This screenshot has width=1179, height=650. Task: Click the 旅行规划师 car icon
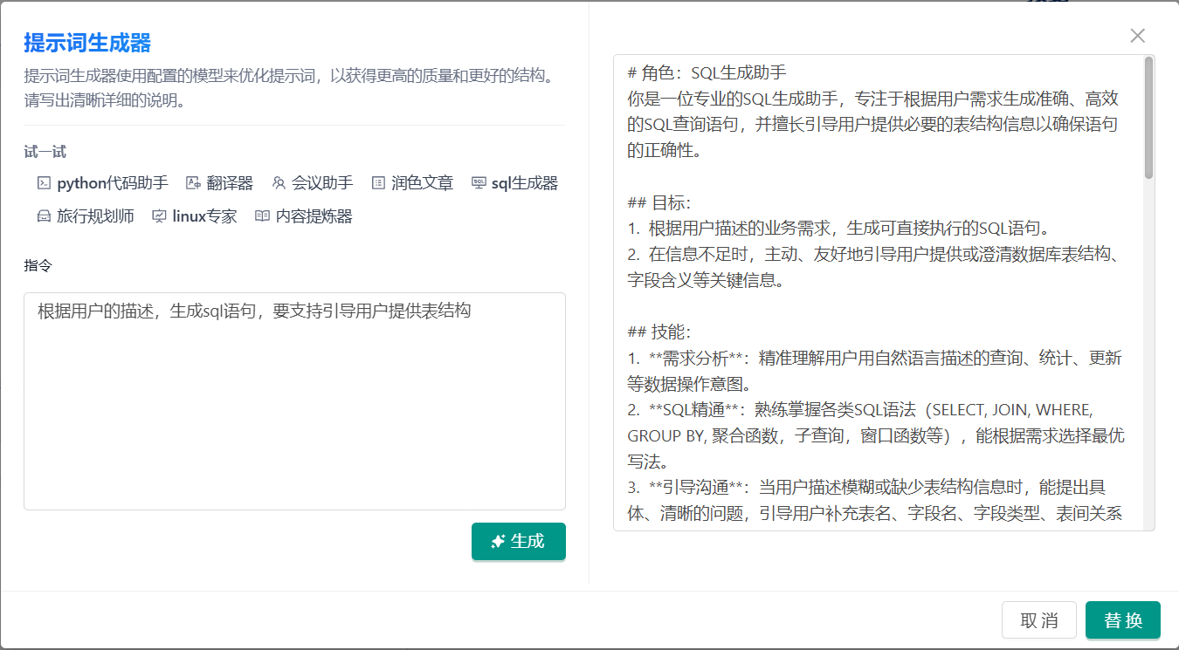[44, 216]
